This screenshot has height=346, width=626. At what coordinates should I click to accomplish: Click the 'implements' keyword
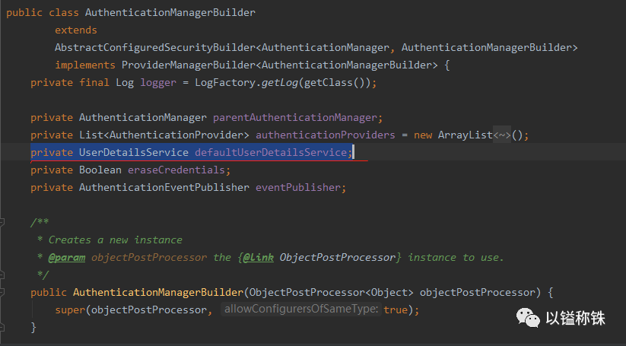[x=85, y=65]
